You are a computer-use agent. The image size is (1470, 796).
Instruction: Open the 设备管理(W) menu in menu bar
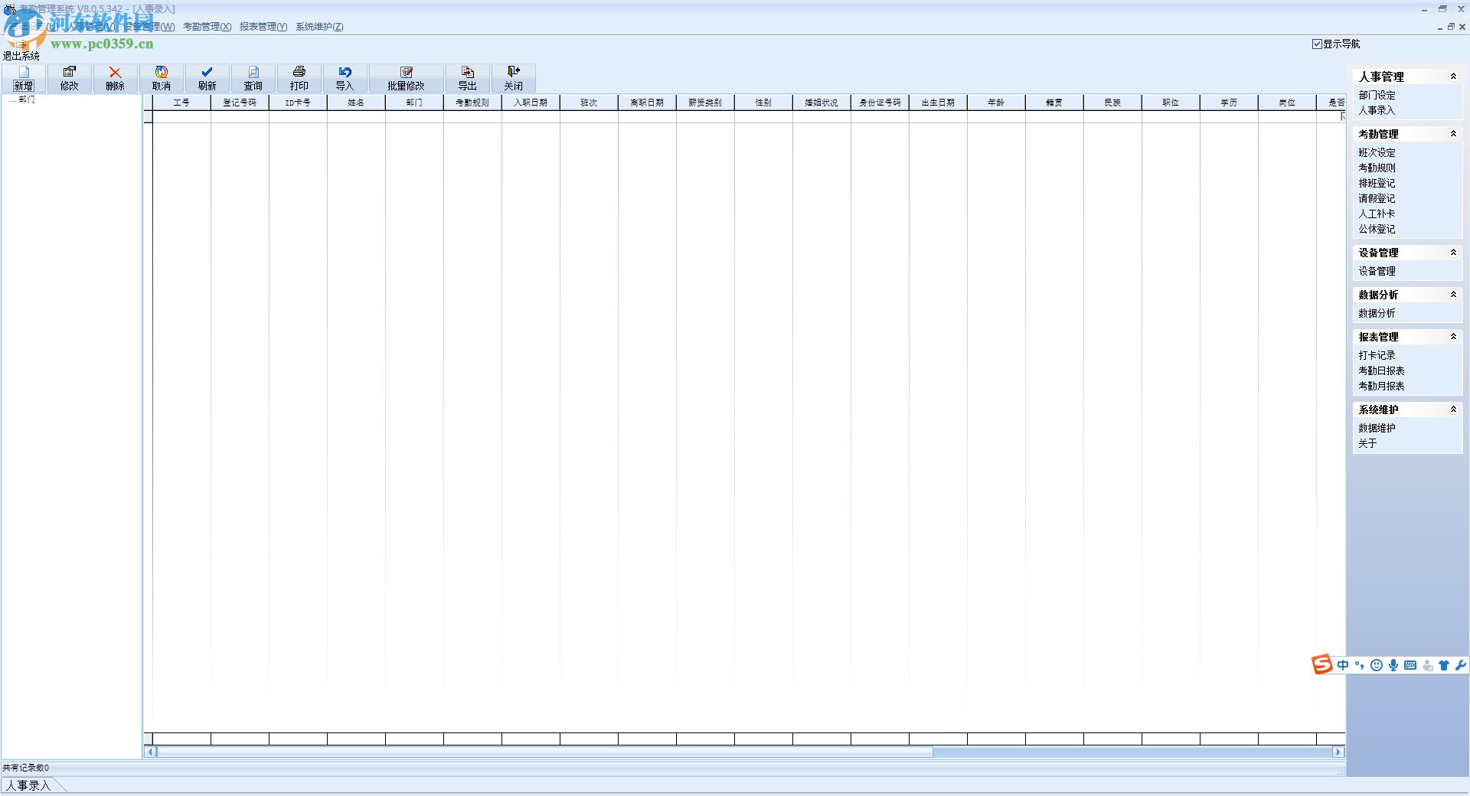149,27
